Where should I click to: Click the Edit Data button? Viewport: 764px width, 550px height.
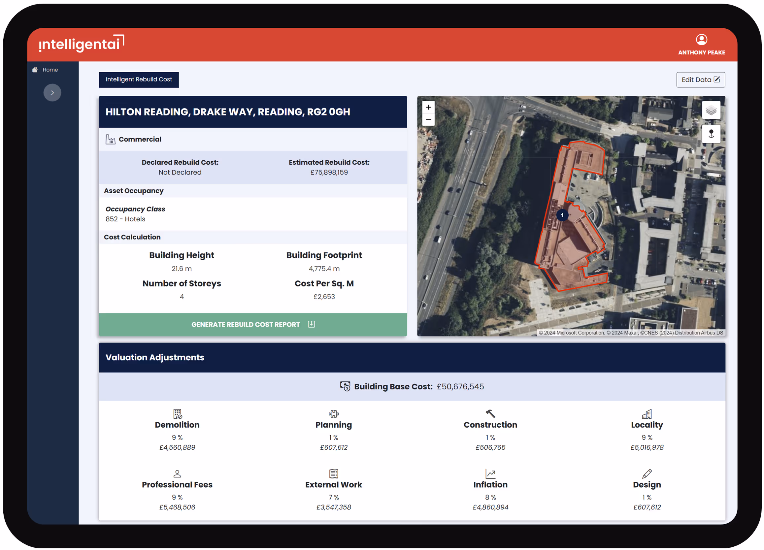(x=701, y=80)
